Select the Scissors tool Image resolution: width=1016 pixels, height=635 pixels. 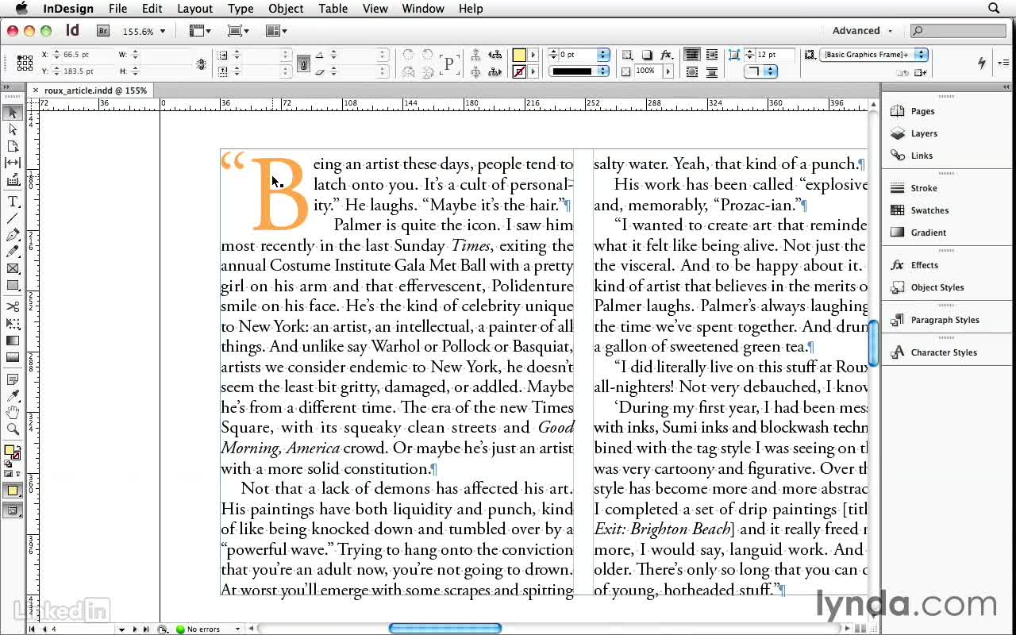[x=13, y=306]
